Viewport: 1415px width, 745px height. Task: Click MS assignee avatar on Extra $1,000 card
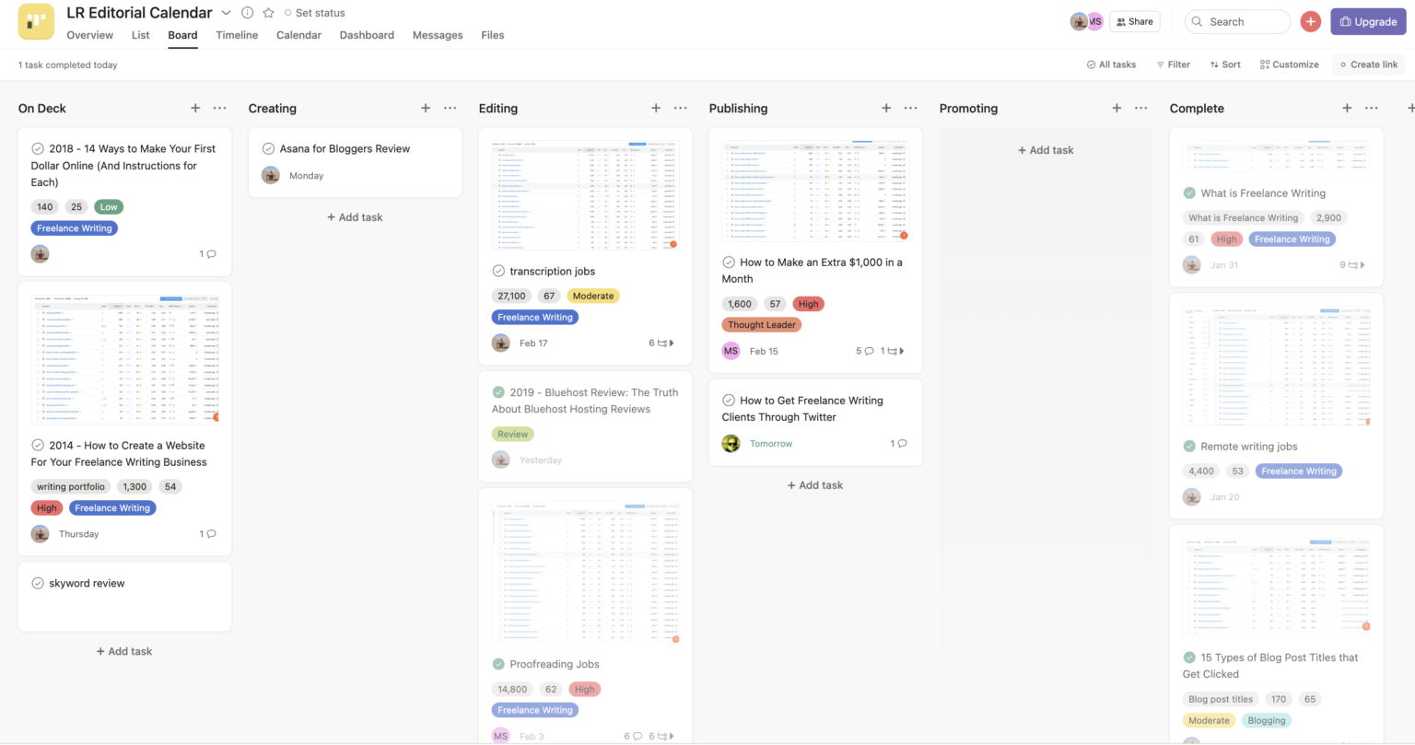tap(731, 351)
